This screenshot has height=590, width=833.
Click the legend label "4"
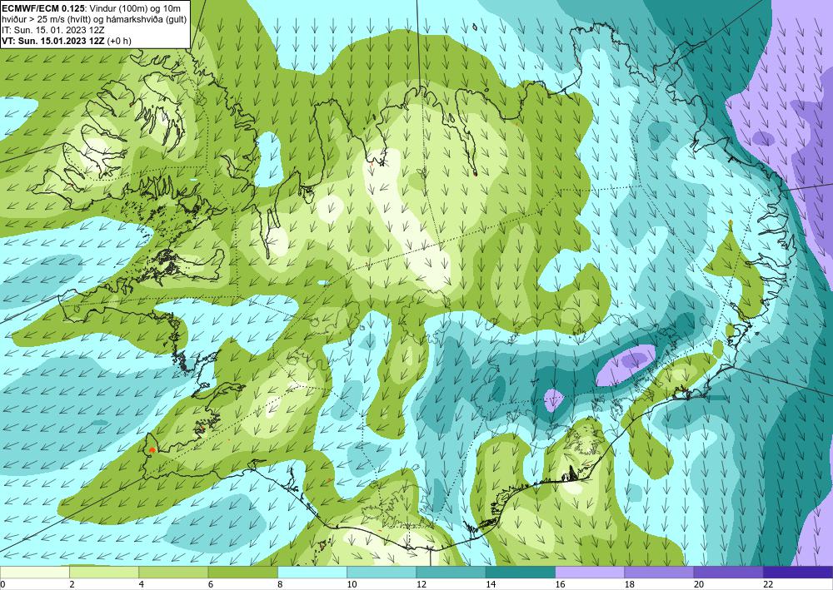pyautogui.click(x=142, y=584)
